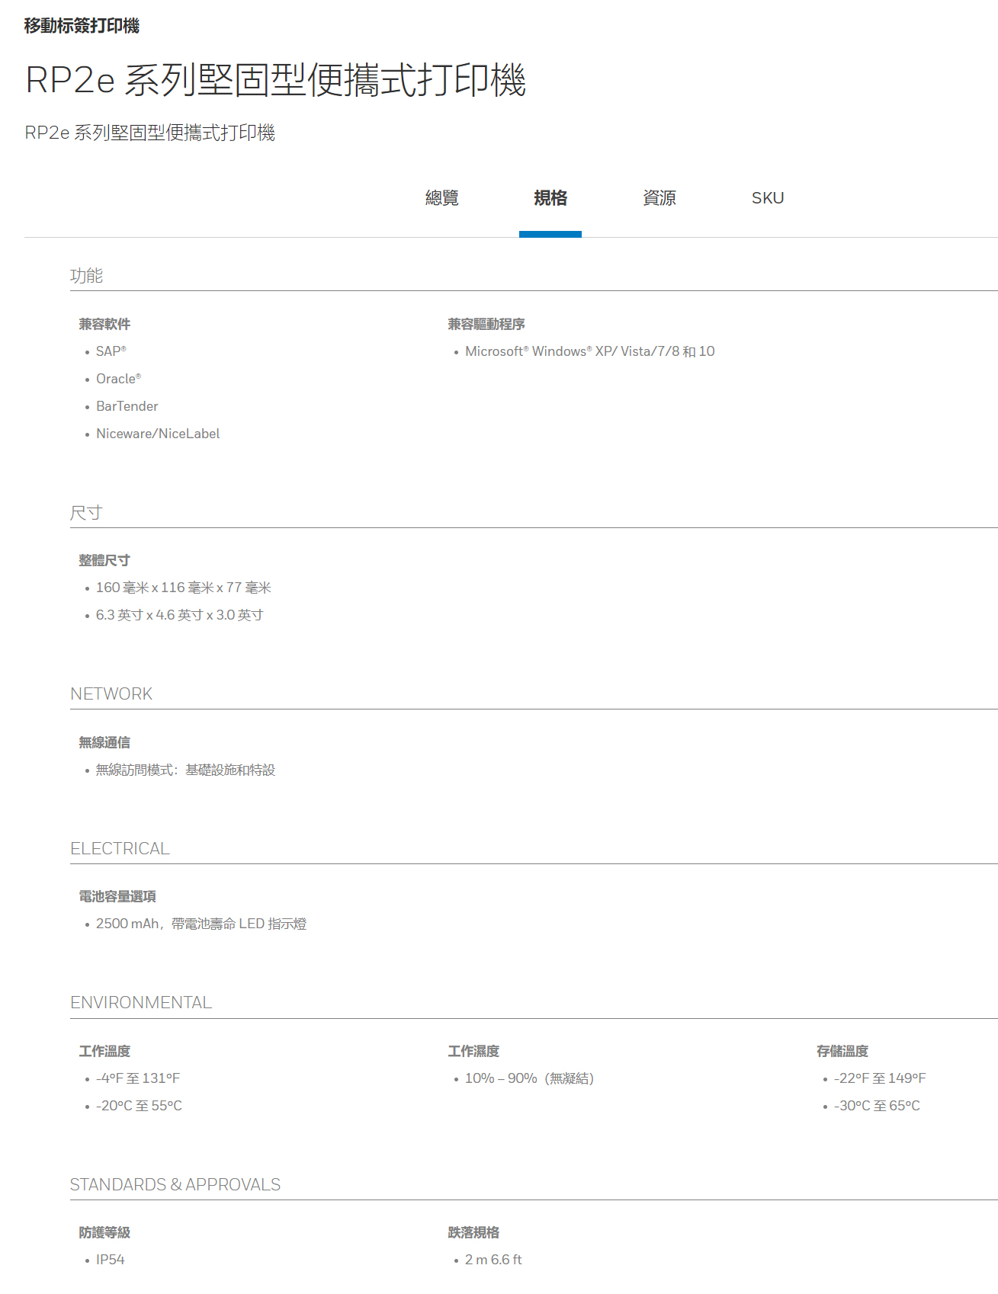Image resolution: width=998 pixels, height=1294 pixels.
Task: Click the 移動标簽打印機 category link
Action: [x=82, y=26]
